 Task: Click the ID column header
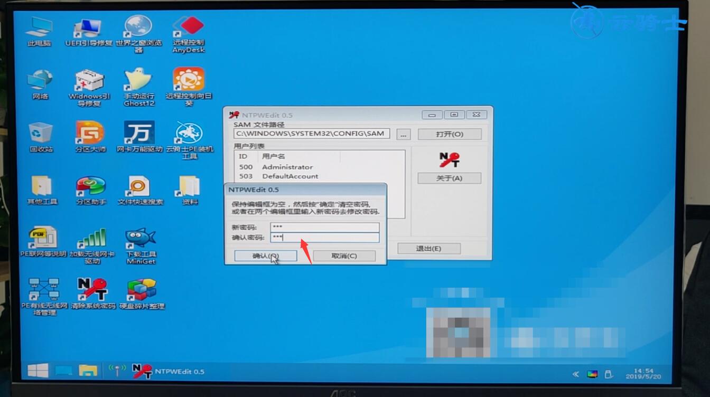[x=246, y=156]
